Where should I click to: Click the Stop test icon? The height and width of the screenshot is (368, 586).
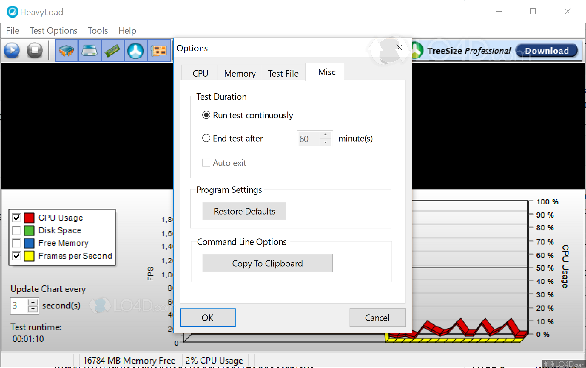[35, 50]
